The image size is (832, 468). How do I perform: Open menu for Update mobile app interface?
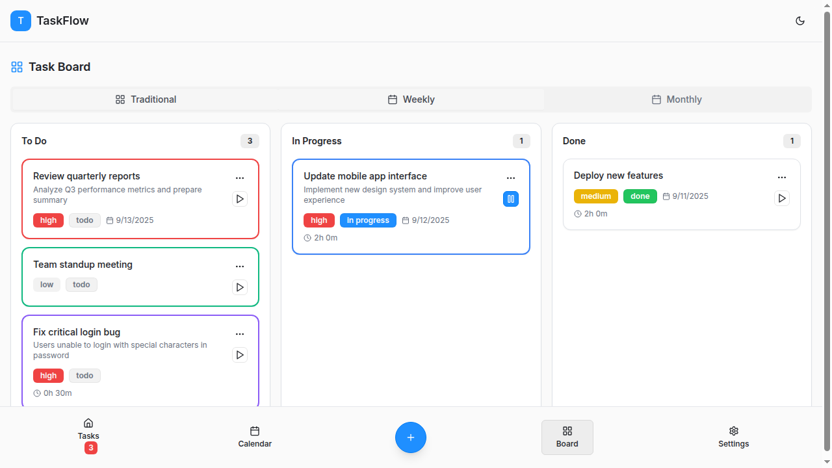tap(511, 178)
